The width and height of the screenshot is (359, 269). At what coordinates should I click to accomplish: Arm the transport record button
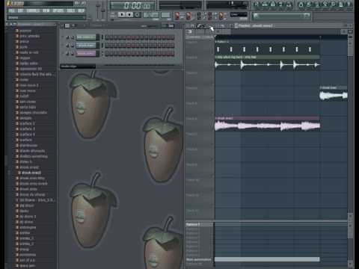coord(137,15)
